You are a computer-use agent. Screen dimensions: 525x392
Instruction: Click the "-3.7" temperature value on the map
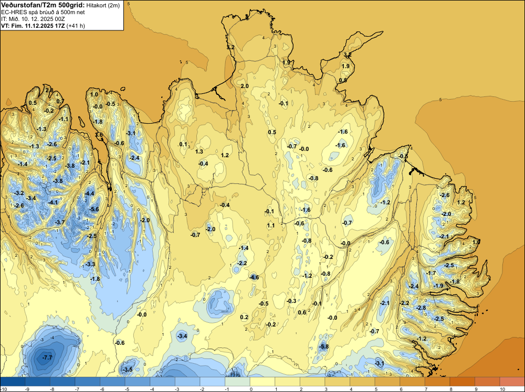click(x=60, y=222)
